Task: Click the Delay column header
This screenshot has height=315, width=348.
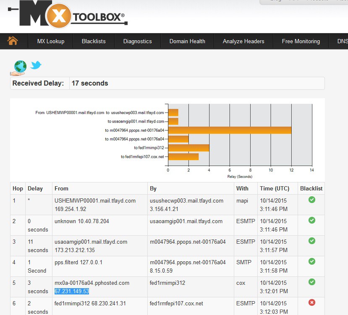Action: [35, 189]
